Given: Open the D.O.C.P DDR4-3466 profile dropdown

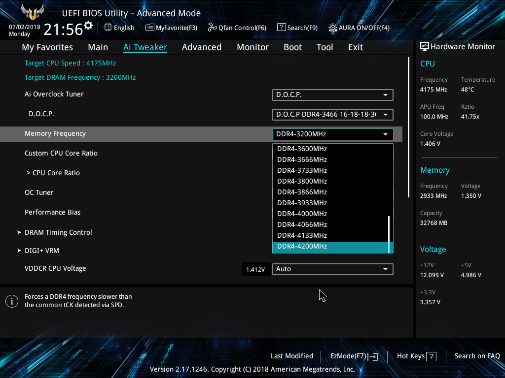Looking at the screenshot, I should (x=333, y=114).
